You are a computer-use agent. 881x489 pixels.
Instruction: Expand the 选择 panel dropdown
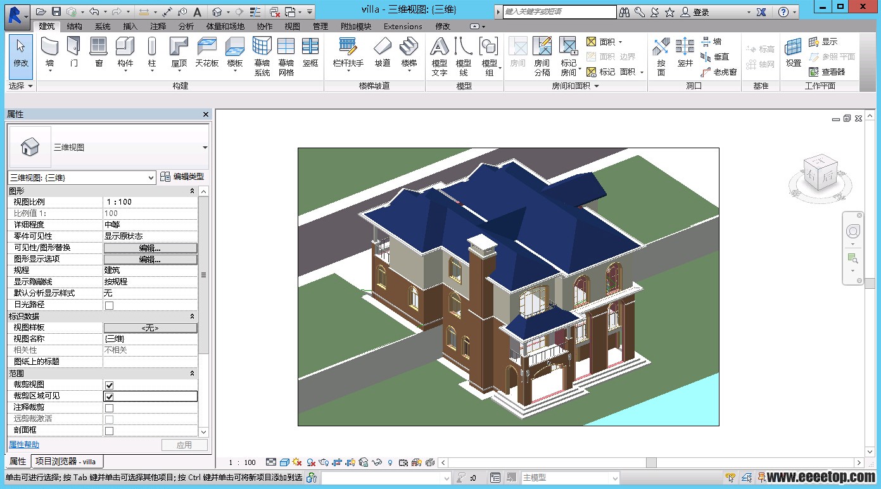click(x=21, y=86)
